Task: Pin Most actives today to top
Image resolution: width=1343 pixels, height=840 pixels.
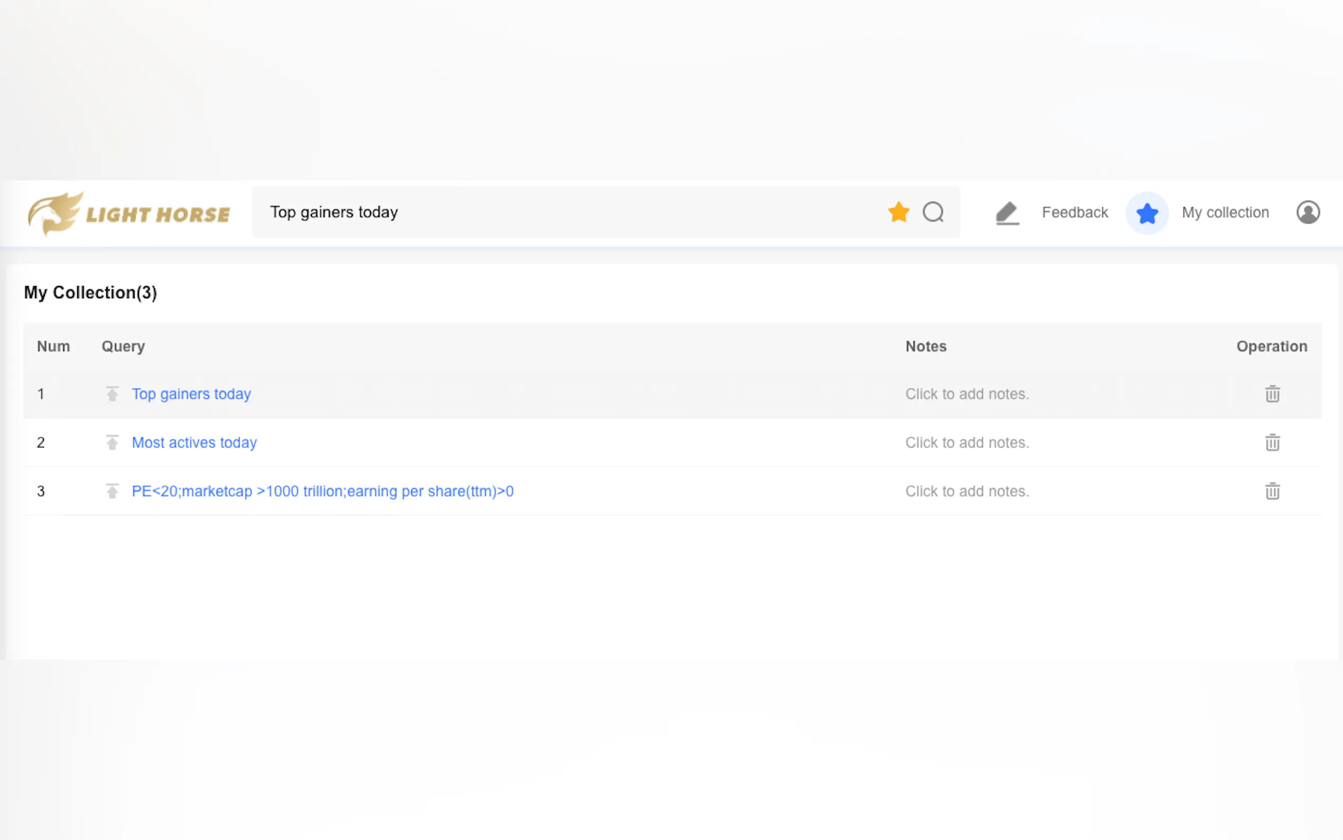Action: tap(112, 443)
